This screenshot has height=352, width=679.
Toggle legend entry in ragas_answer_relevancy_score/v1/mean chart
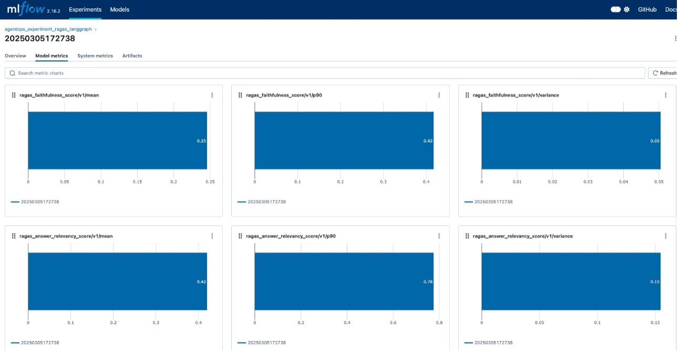[x=35, y=343]
